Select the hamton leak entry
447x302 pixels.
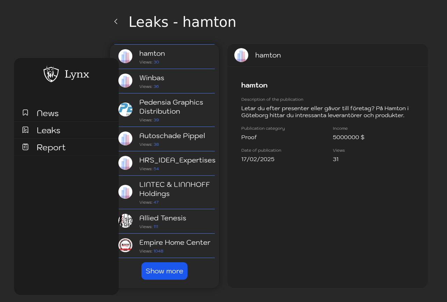pyautogui.click(x=164, y=57)
